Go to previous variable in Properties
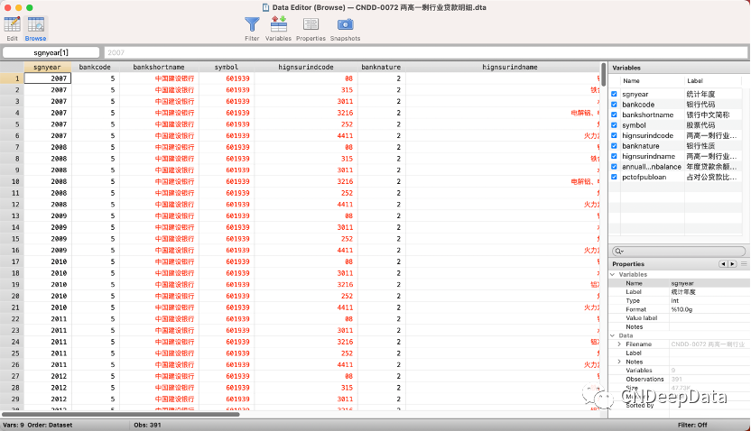This screenshot has height=431, width=751. pyautogui.click(x=723, y=264)
